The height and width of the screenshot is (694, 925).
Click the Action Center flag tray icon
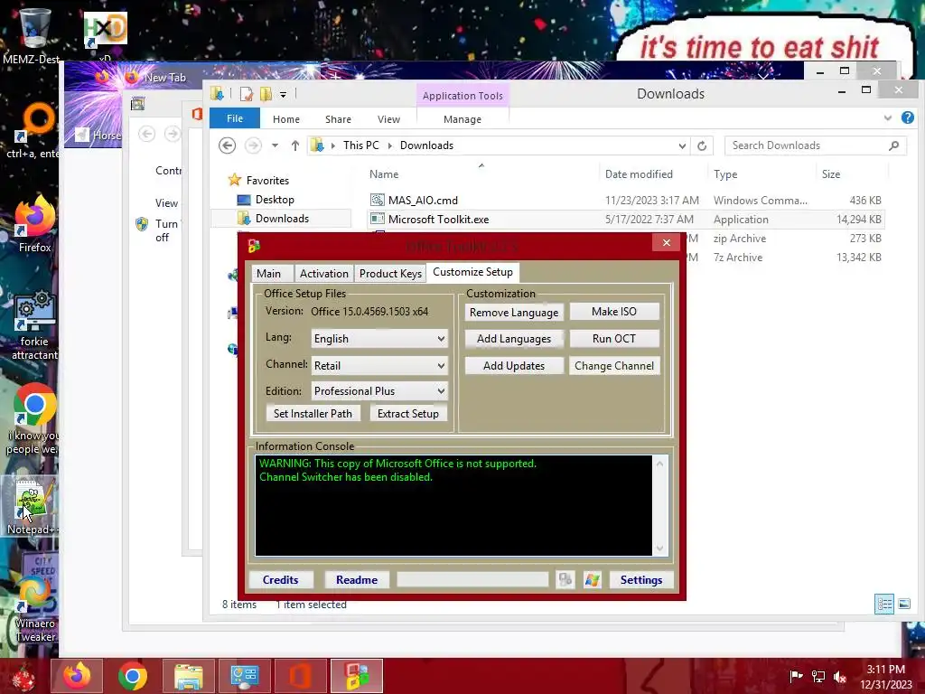click(x=796, y=676)
